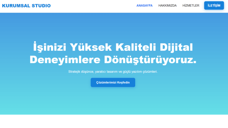Image resolution: width=228 pixels, height=128 pixels.
Task: Go to the HAKKIMIZDA page
Action: (x=167, y=6)
